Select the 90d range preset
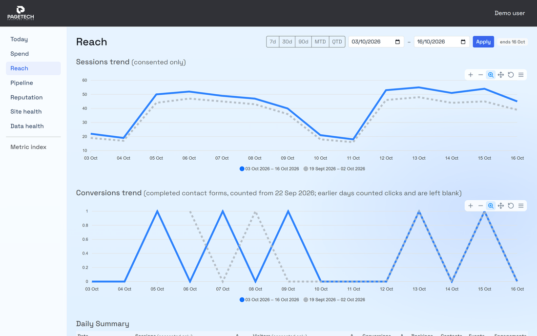This screenshot has height=336, width=537. (x=303, y=42)
